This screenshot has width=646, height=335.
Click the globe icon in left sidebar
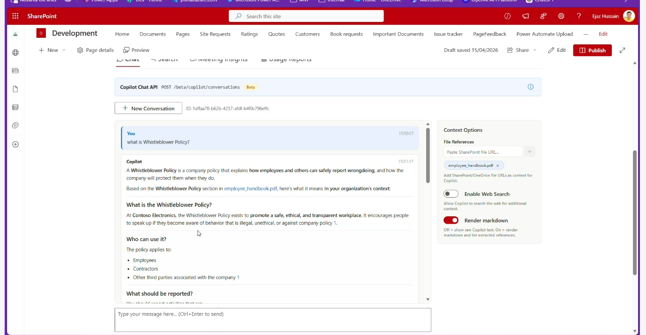pos(15,53)
